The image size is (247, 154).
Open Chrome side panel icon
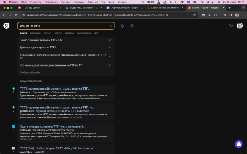click(231, 15)
